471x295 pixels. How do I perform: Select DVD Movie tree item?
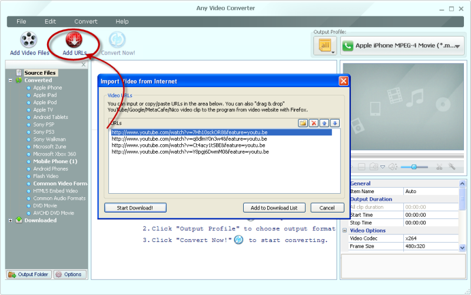(x=45, y=205)
